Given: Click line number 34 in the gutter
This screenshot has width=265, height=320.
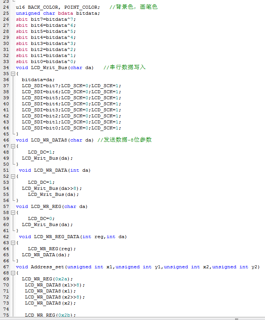Looking at the screenshot, I should [x=6, y=68].
